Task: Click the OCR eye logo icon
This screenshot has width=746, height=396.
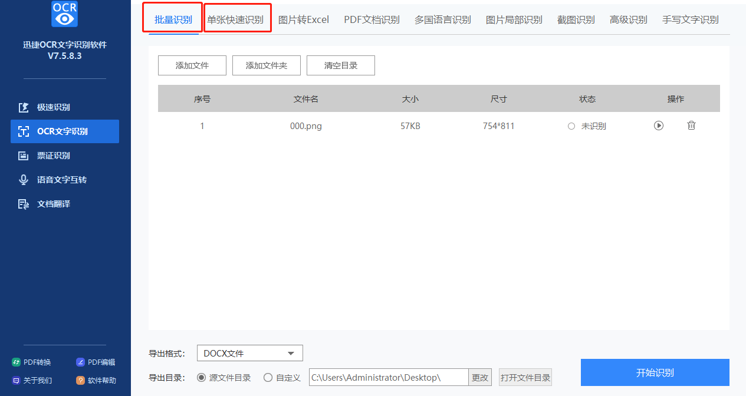Action: 65,14
